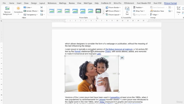184x104 pixels.
Task: Open the Format Picture dialog launcher
Action: 122,18
